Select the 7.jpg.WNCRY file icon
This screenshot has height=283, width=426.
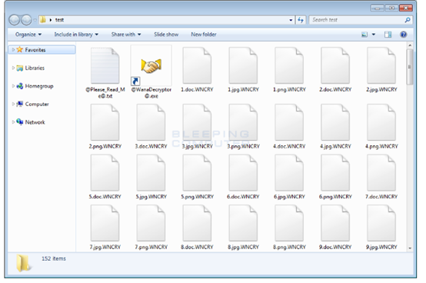point(105,223)
